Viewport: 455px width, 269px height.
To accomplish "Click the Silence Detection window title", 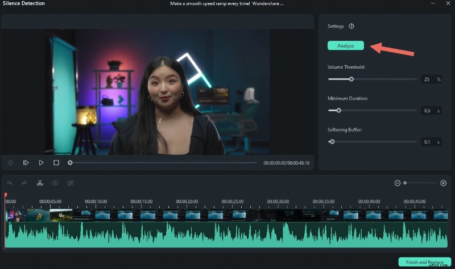I will point(24,3).
